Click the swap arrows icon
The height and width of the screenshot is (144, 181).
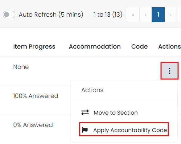coord(85,112)
